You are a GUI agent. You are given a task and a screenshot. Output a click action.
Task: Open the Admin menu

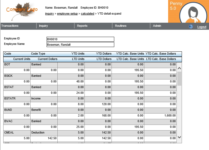[x=157, y=26]
